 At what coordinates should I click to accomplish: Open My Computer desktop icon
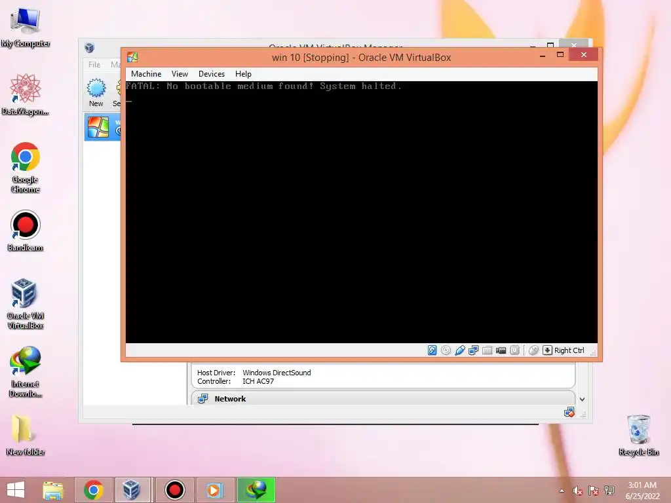pyautogui.click(x=26, y=27)
